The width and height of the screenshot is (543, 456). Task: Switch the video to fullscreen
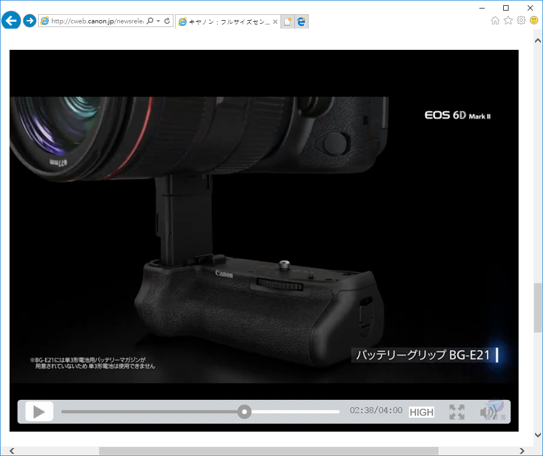457,412
